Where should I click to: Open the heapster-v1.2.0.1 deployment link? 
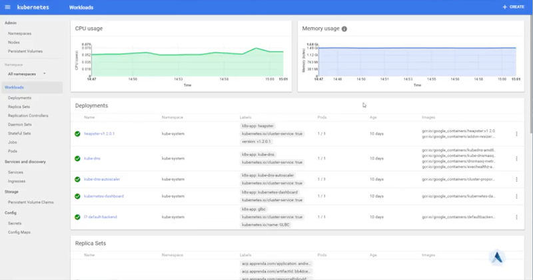pos(99,134)
